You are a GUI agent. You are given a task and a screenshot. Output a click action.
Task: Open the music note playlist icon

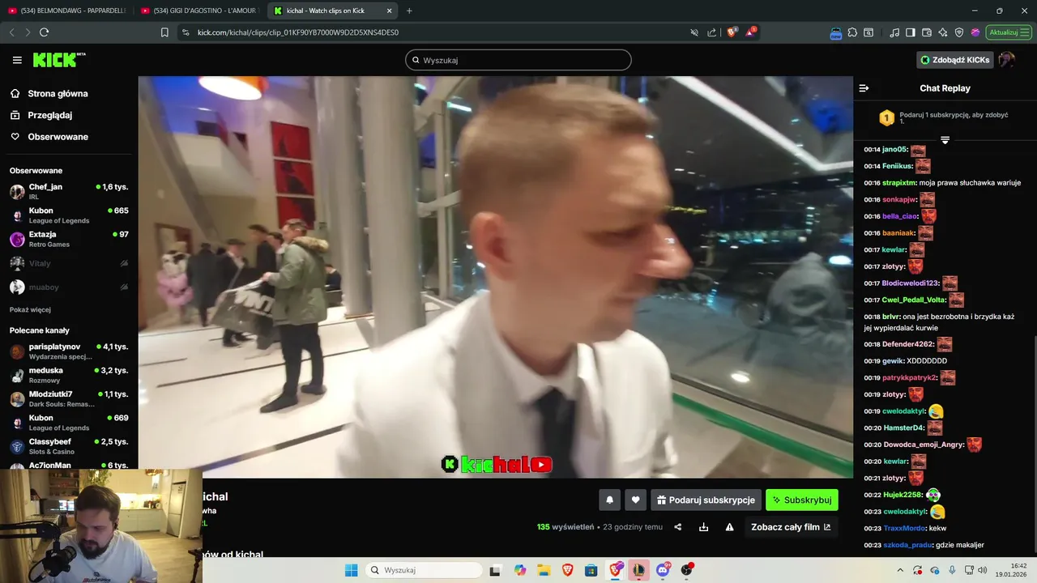click(x=894, y=32)
